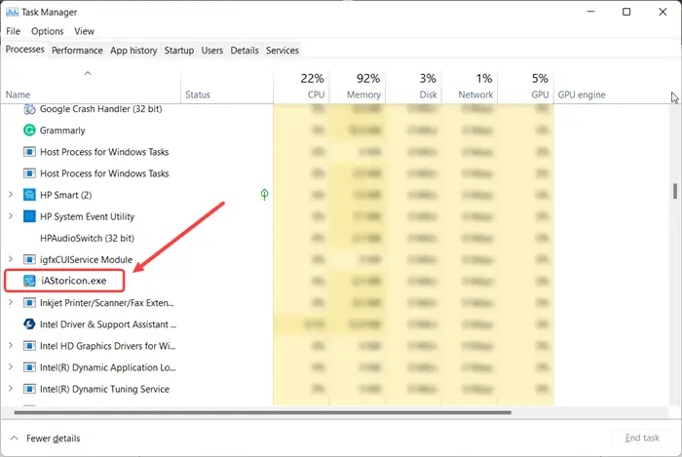Select the HPAudioSwitch (32 bit) process

(87, 239)
